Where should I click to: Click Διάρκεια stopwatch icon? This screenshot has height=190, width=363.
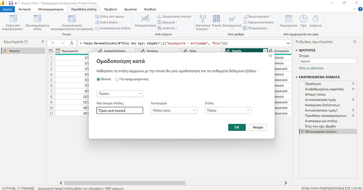(315, 18)
